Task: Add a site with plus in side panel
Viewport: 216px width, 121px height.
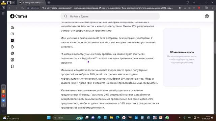Action: [4, 105]
